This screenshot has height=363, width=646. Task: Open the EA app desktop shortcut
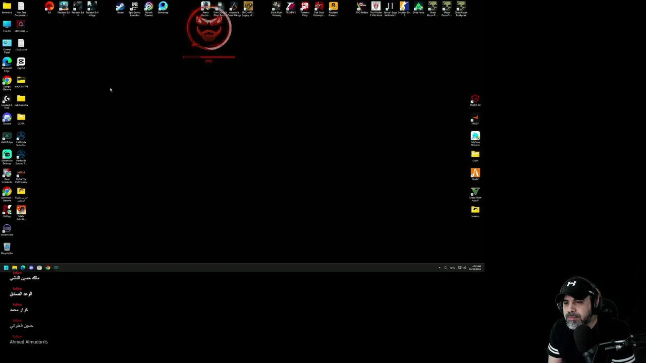(x=49, y=8)
